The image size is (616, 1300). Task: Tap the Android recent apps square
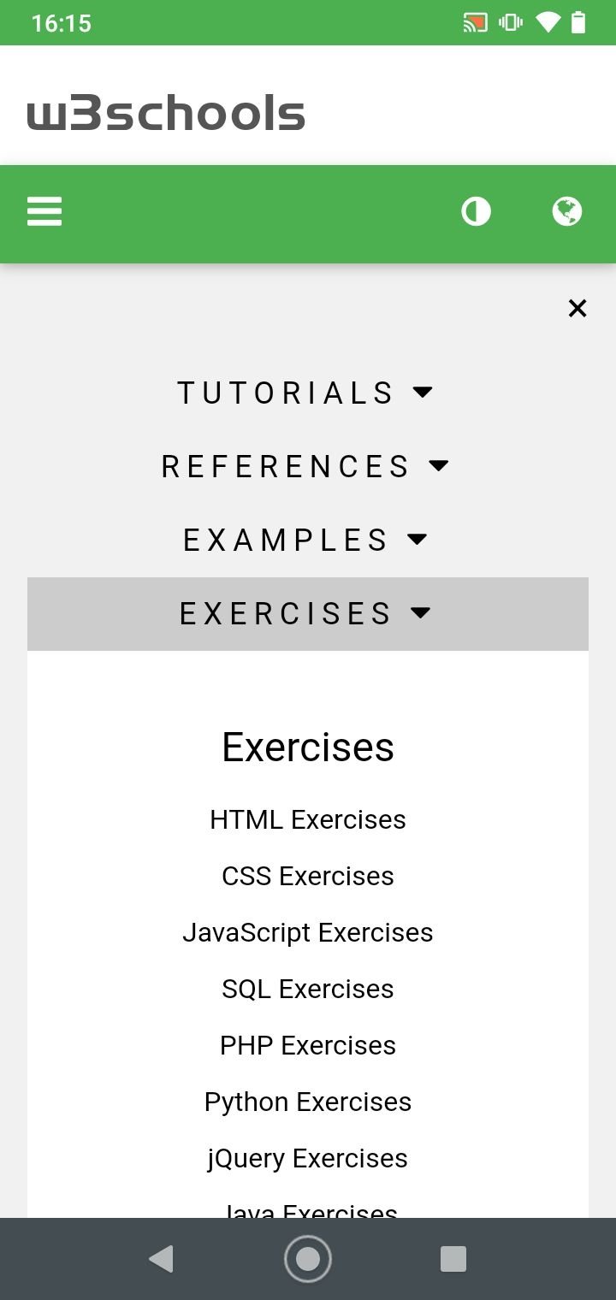pyautogui.click(x=453, y=1259)
